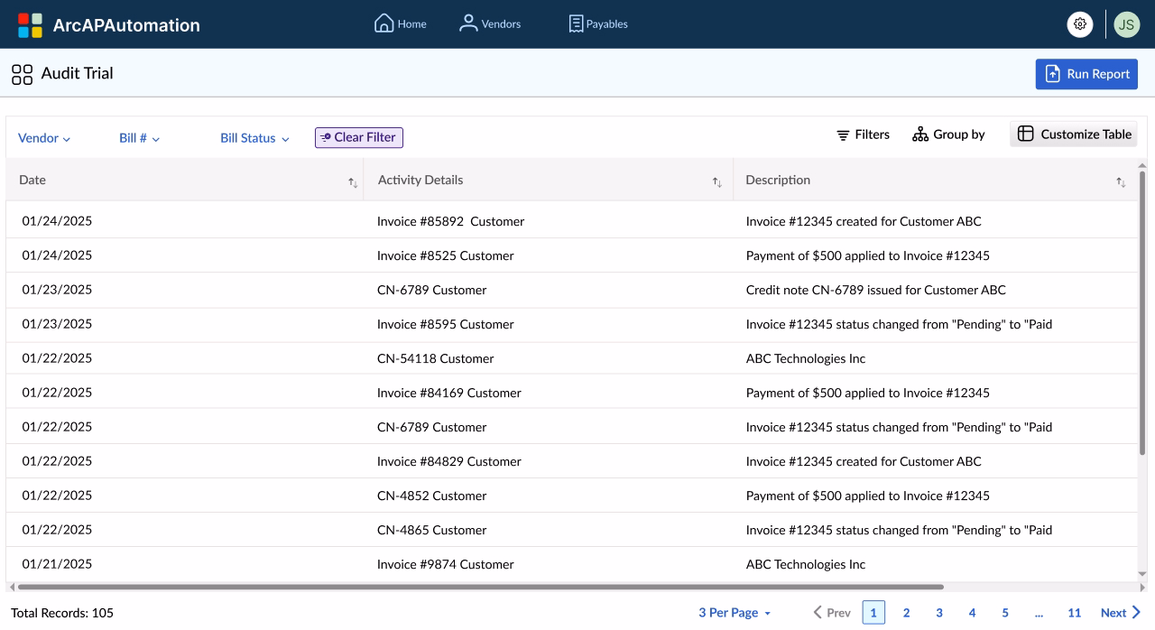Sort by the Date column arrows
Screen dimensions: 1155x630
(353, 182)
